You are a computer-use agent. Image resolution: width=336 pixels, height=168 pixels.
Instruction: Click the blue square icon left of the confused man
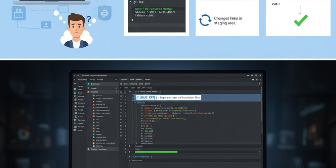(18, 13)
